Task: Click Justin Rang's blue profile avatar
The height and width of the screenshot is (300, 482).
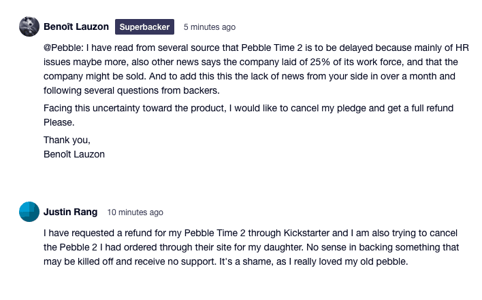Action: (28, 212)
